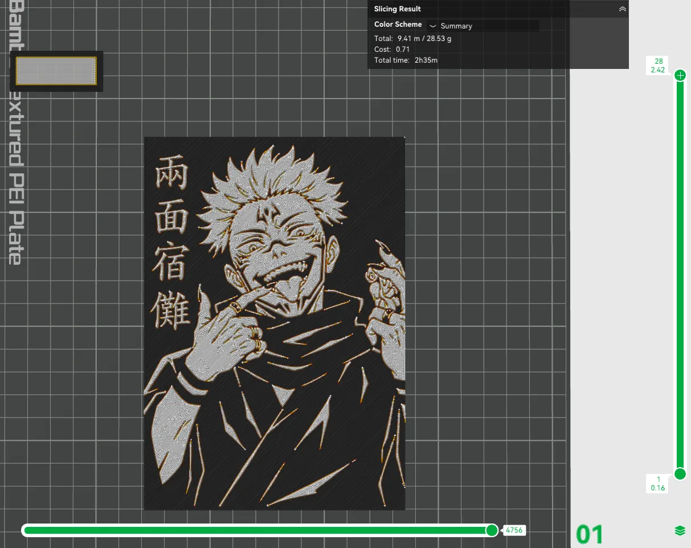691x548 pixels.
Task: Click the 4756 move count label
Action: click(x=513, y=530)
